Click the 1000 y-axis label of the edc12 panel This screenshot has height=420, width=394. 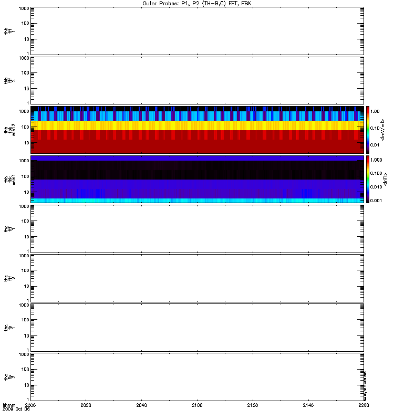point(24,111)
